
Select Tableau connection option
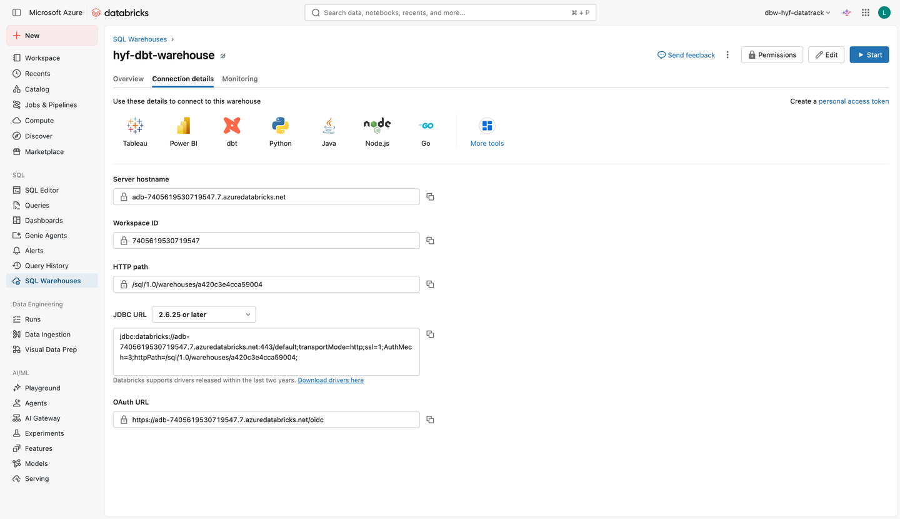click(135, 132)
